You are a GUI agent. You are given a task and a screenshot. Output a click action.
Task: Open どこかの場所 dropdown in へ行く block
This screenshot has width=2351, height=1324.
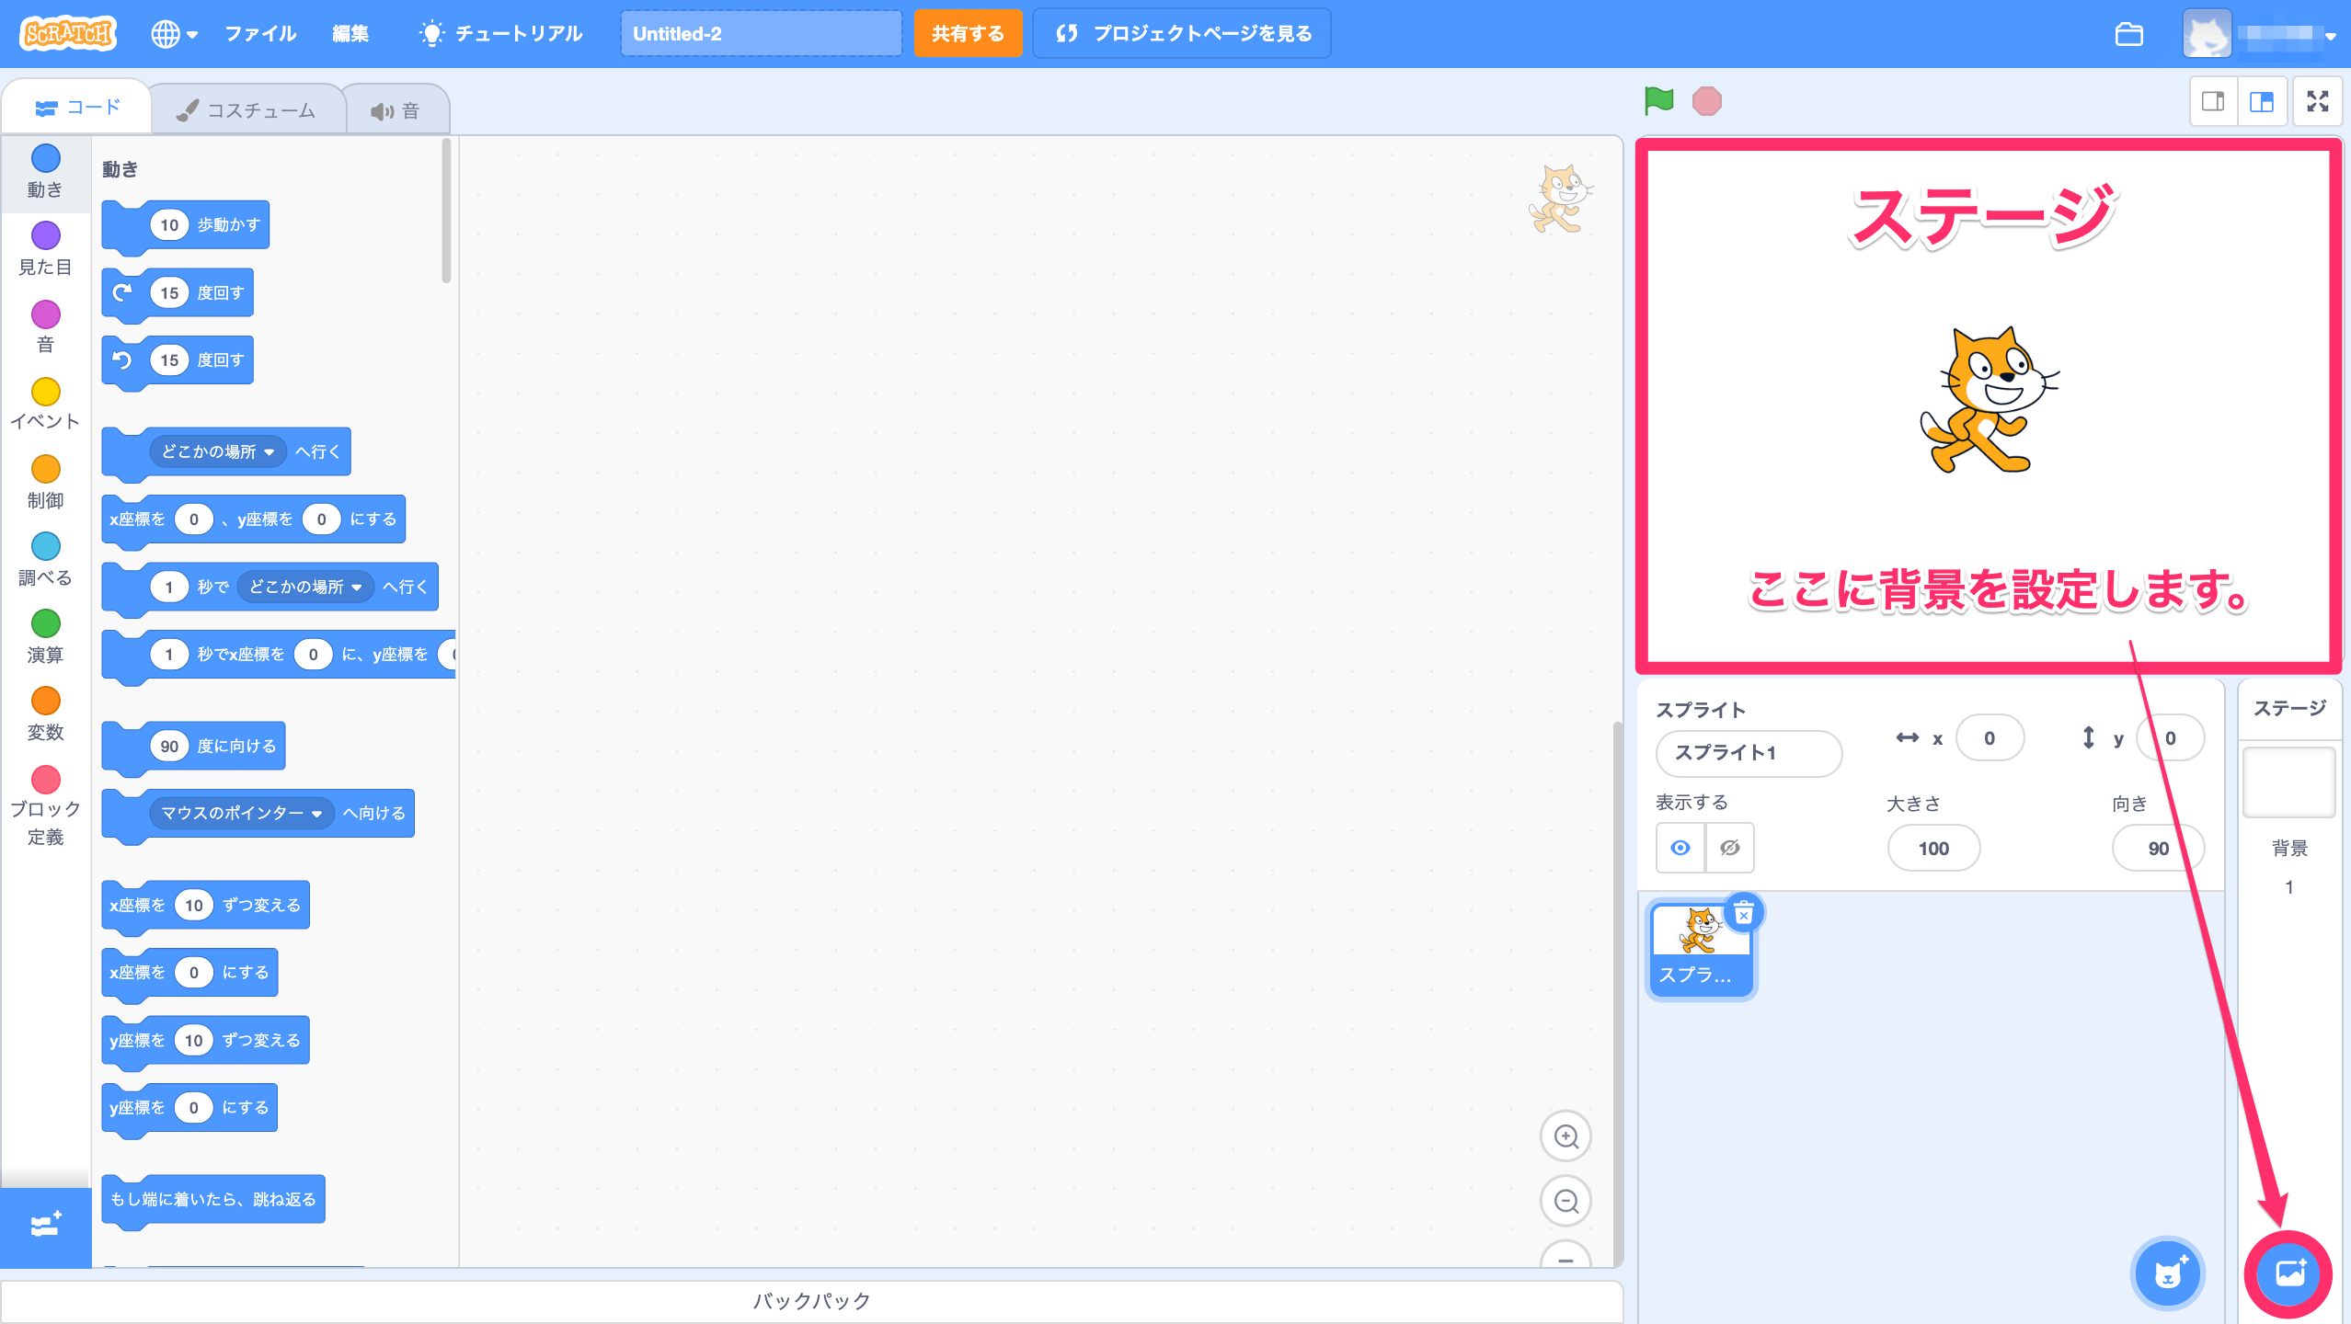pos(218,451)
